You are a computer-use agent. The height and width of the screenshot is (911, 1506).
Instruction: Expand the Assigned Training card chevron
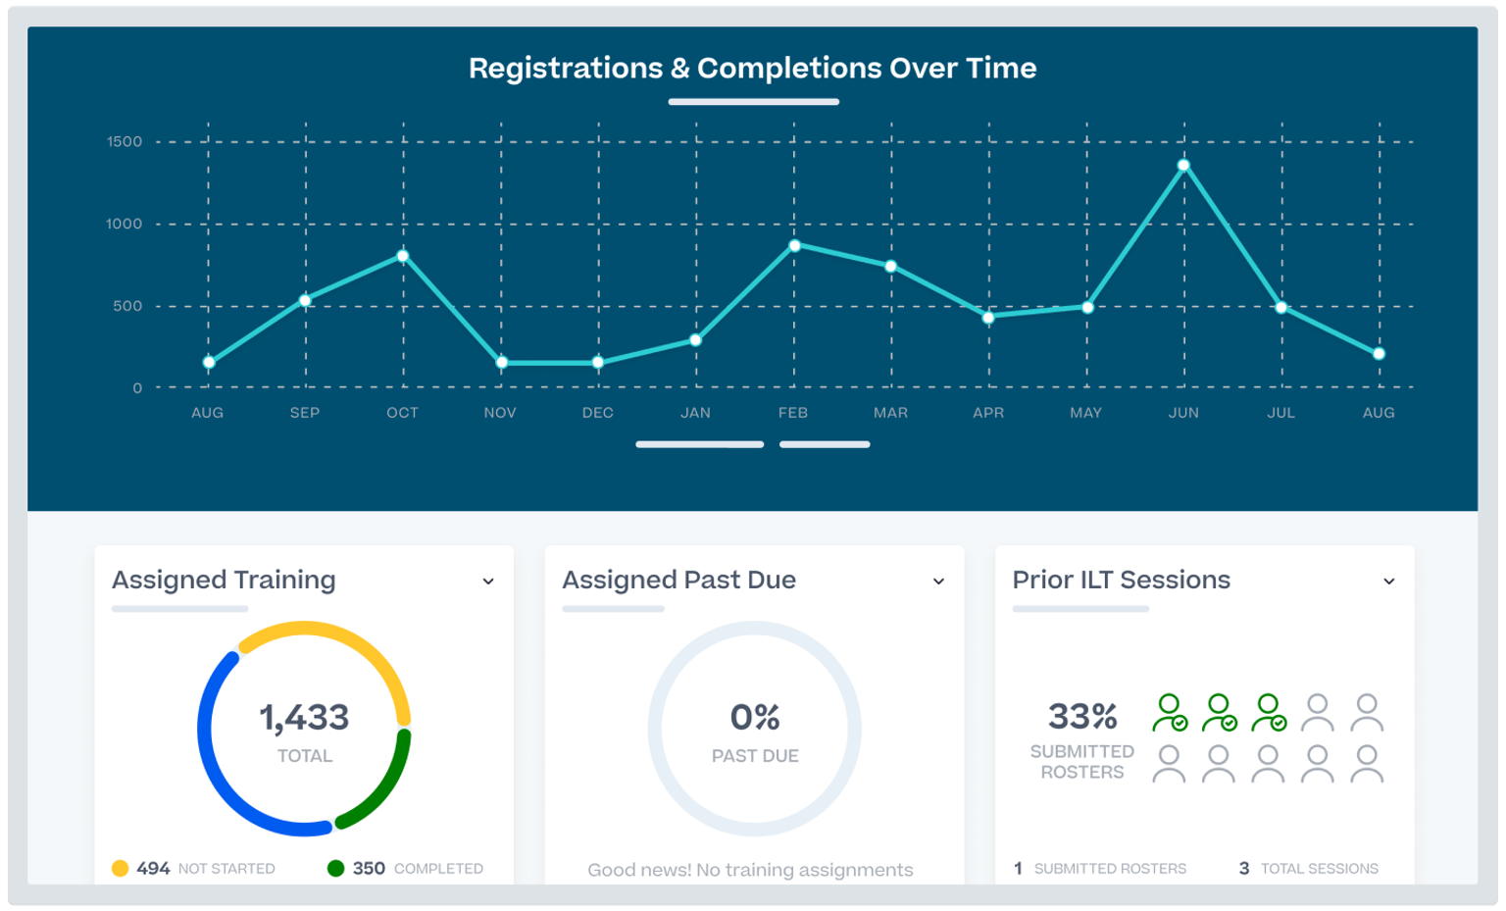[488, 582]
